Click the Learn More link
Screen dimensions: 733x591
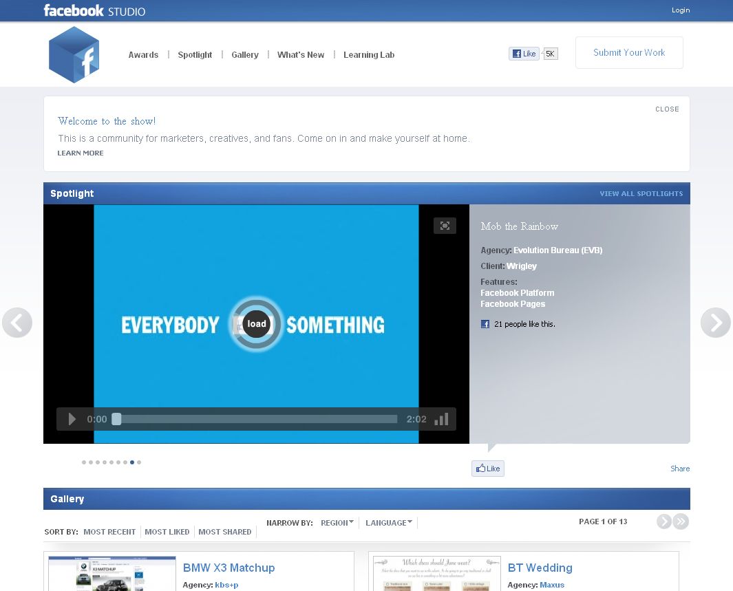(x=81, y=153)
